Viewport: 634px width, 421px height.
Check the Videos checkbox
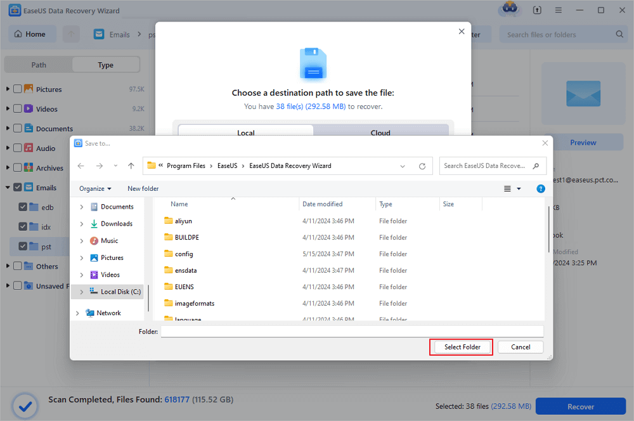point(17,109)
